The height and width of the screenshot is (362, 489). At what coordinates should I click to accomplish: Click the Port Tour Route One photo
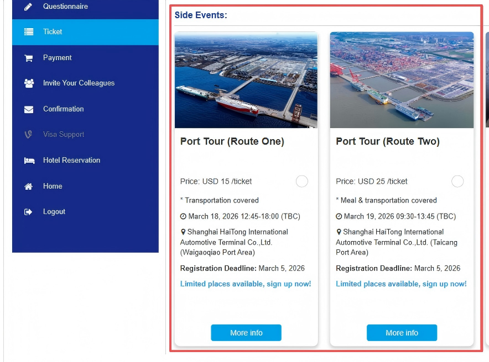pos(246,80)
